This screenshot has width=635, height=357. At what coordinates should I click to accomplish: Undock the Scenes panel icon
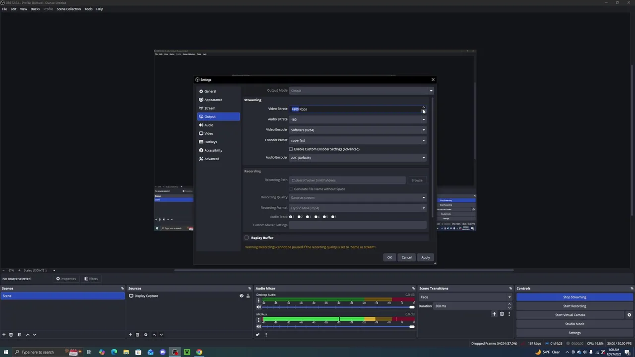point(123,288)
